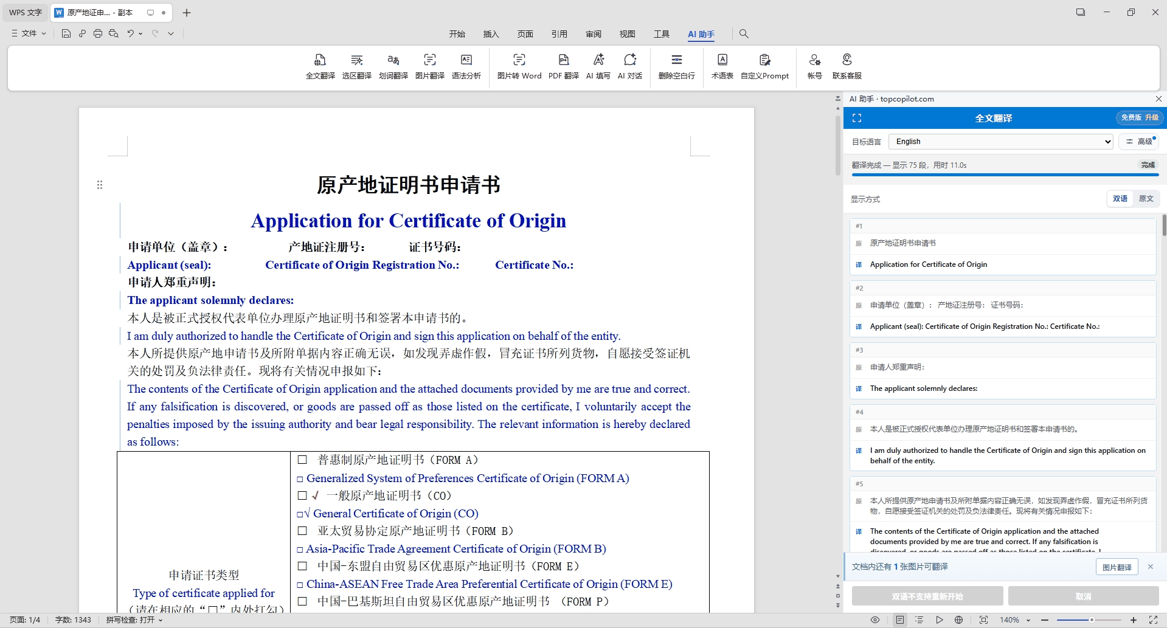Screen dimensions: 1167x628
Task: Start the 图片转 Word converter
Action: [519, 67]
